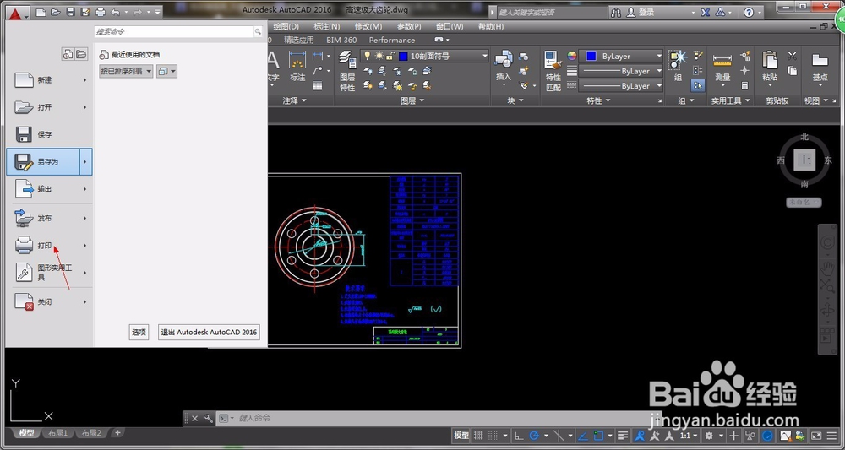Screen dimensions: 845x450
Task: Open the red AutoCAD application menu button
Action: 16,12
